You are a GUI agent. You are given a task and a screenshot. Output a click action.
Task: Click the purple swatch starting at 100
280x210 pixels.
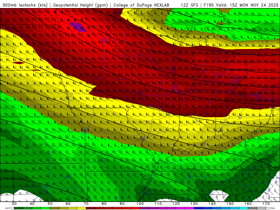145,208
